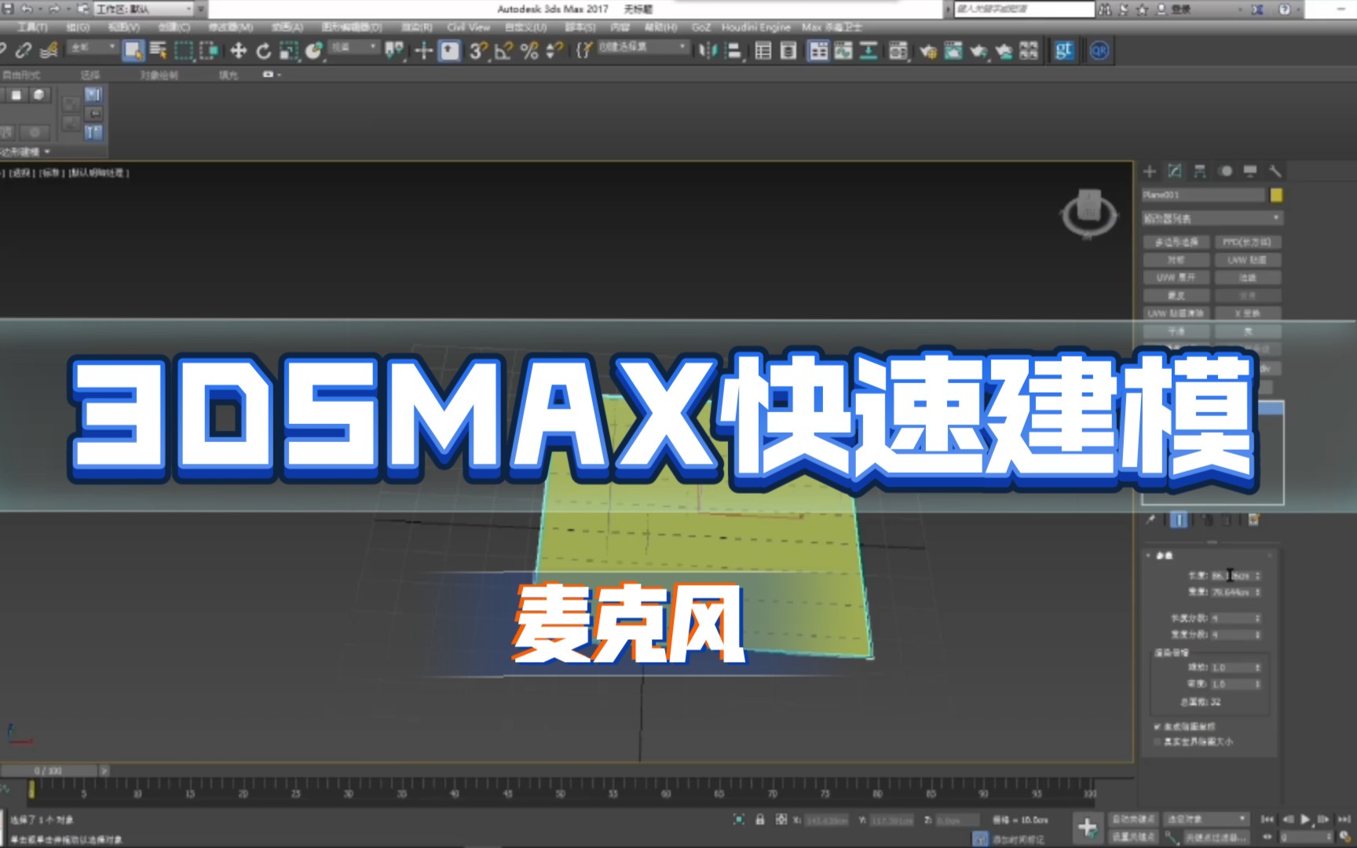Open the reference coordinate system dropdown
Viewport: 1357px width, 848px height.
[x=353, y=48]
